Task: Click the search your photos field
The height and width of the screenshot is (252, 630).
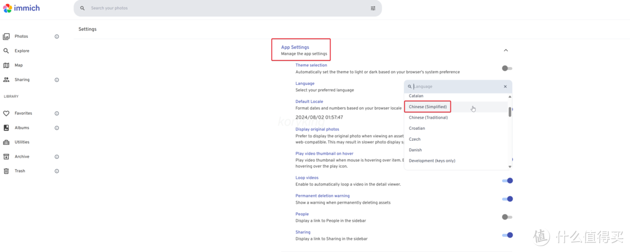Action: pyautogui.click(x=222, y=8)
